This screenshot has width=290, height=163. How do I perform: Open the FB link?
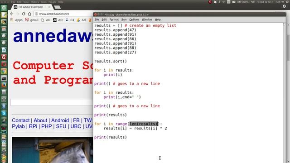pos(76,120)
